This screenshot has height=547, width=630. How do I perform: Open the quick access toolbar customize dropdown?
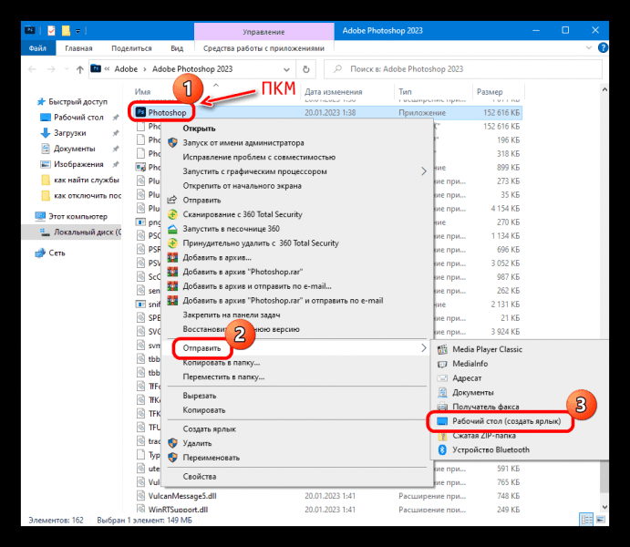click(x=77, y=31)
